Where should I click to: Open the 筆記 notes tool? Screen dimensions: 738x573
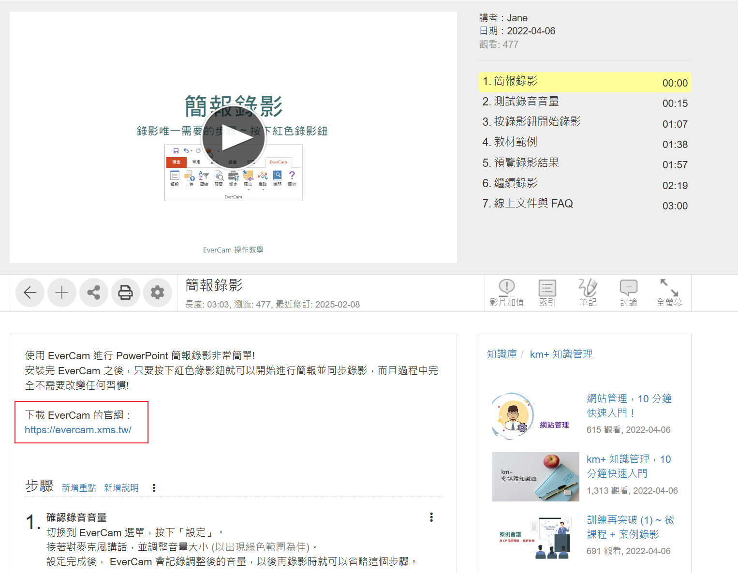pos(588,293)
